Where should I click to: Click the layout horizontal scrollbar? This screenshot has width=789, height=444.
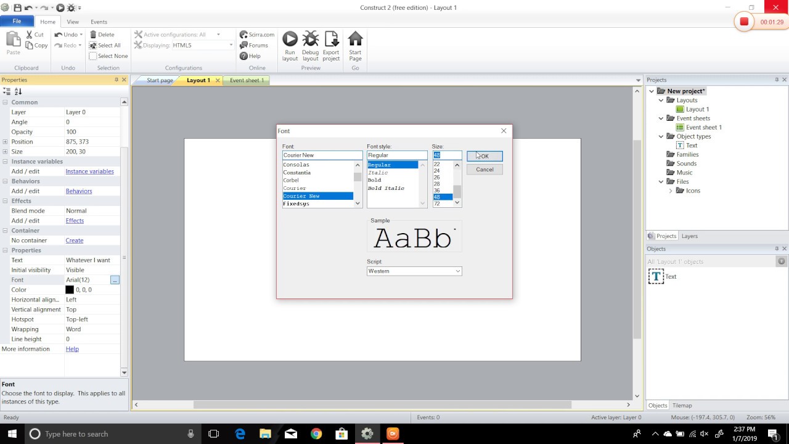[x=382, y=405]
